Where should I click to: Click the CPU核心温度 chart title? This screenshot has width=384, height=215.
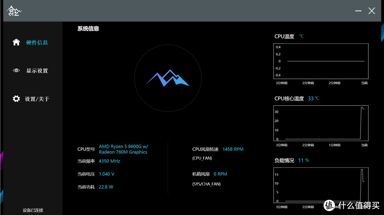coord(289,99)
